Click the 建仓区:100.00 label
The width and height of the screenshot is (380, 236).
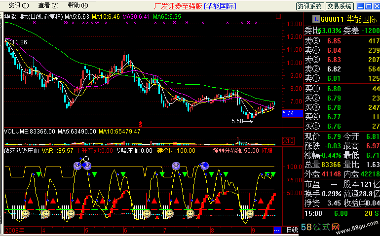[x=176, y=151]
